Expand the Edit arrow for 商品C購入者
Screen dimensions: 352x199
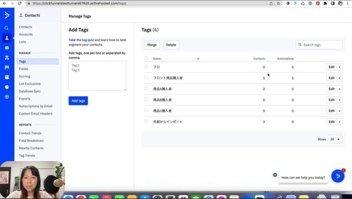tap(340, 111)
